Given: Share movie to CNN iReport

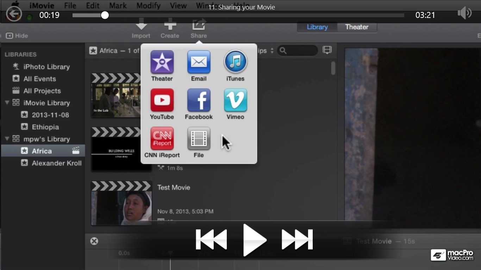Looking at the screenshot, I should [162, 142].
